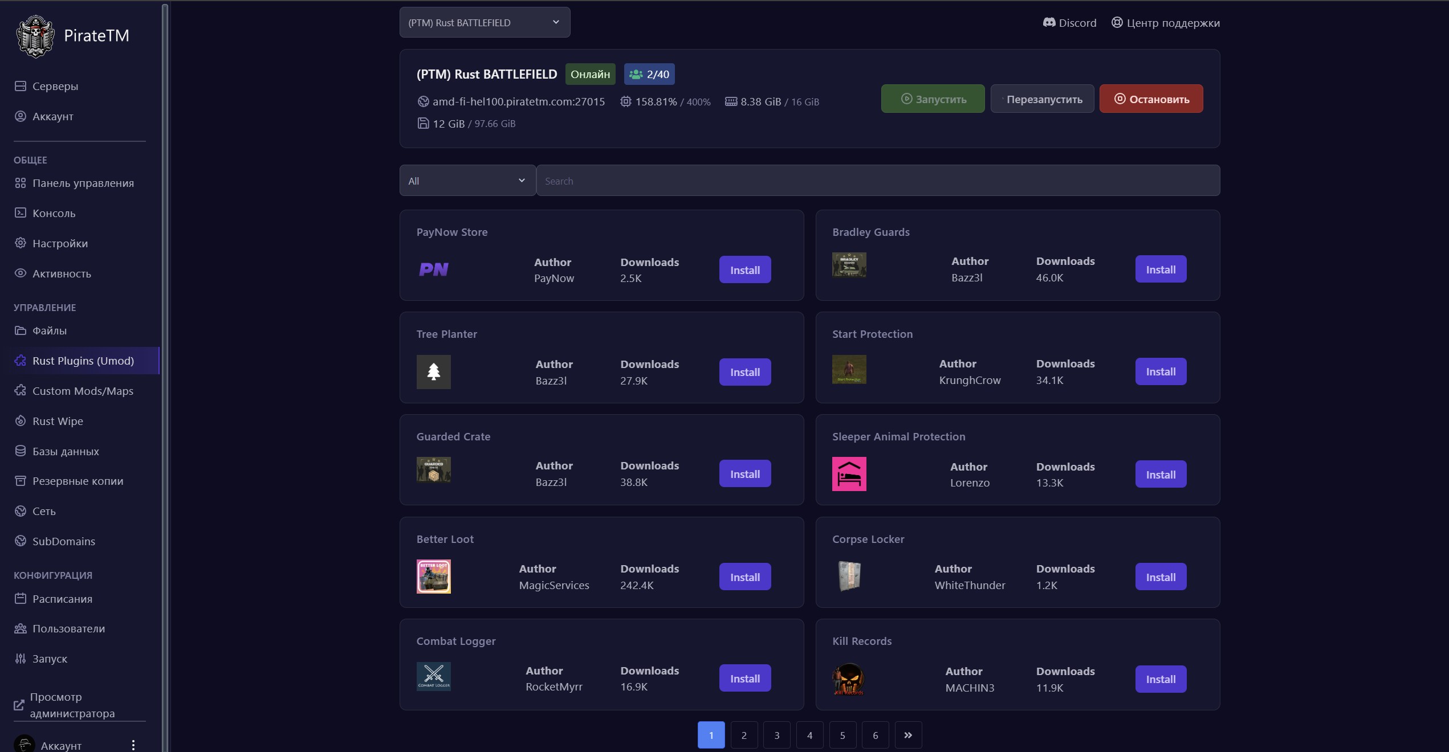Screen dimensions: 1449x752
Task: Click the Corpse Locker locker icon
Action: (x=849, y=577)
